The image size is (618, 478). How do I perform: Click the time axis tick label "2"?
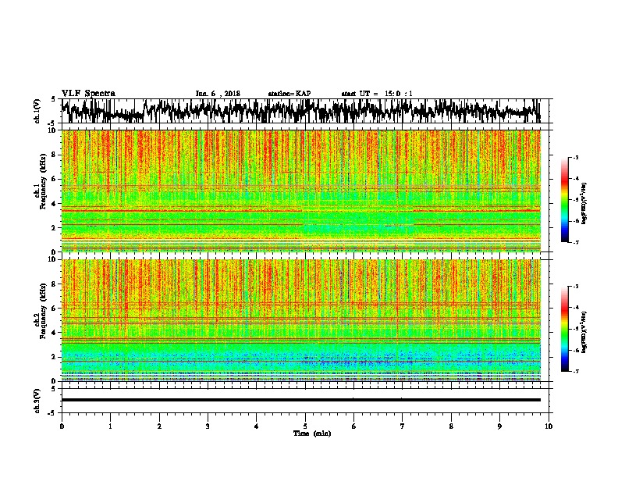point(159,426)
